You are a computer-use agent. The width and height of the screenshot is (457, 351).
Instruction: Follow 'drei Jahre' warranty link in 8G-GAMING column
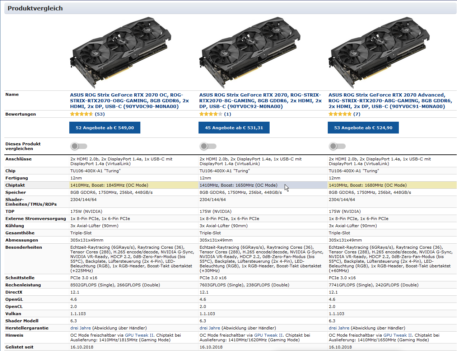[210, 328]
